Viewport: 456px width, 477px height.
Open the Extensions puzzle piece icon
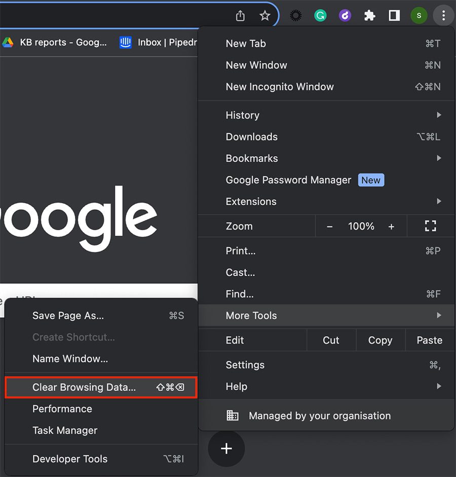[x=370, y=16]
